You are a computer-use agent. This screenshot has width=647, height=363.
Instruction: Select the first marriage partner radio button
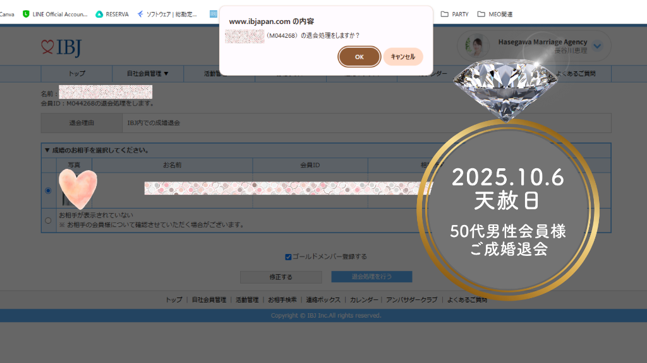(49, 190)
